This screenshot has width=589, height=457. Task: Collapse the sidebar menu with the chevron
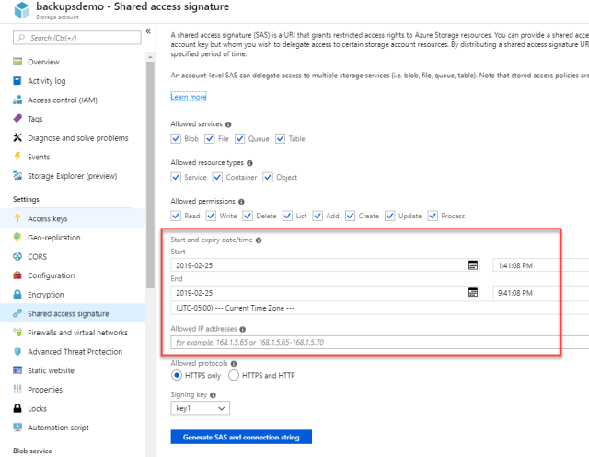pos(148,32)
